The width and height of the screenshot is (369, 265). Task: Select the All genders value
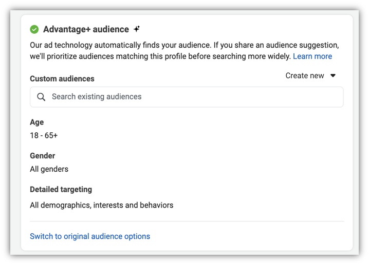[49, 169]
